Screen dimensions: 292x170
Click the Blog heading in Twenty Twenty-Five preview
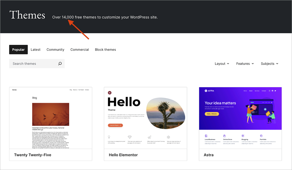[35, 98]
